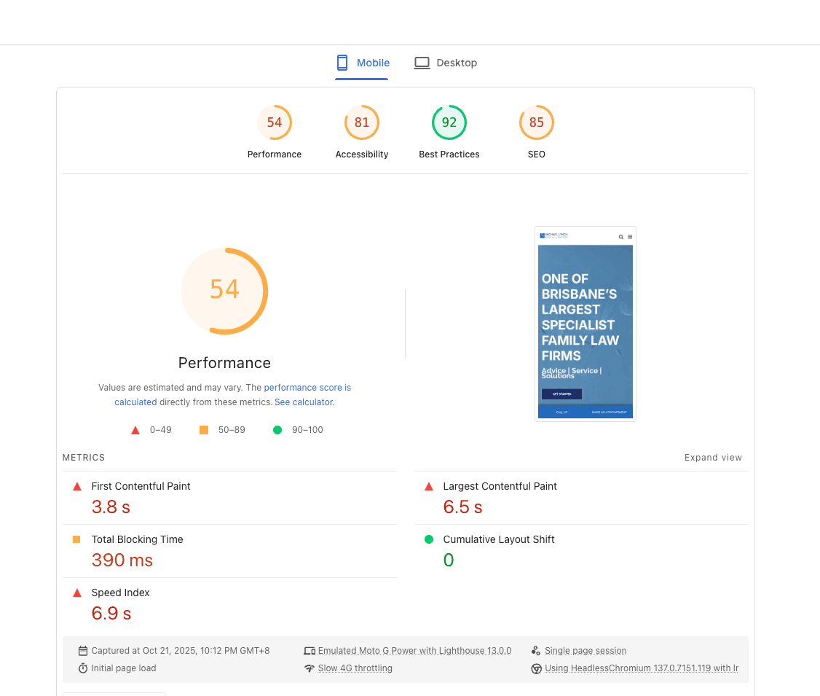This screenshot has width=820, height=696.
Task: Open the Slow 4G throttling details link
Action: 355,668
